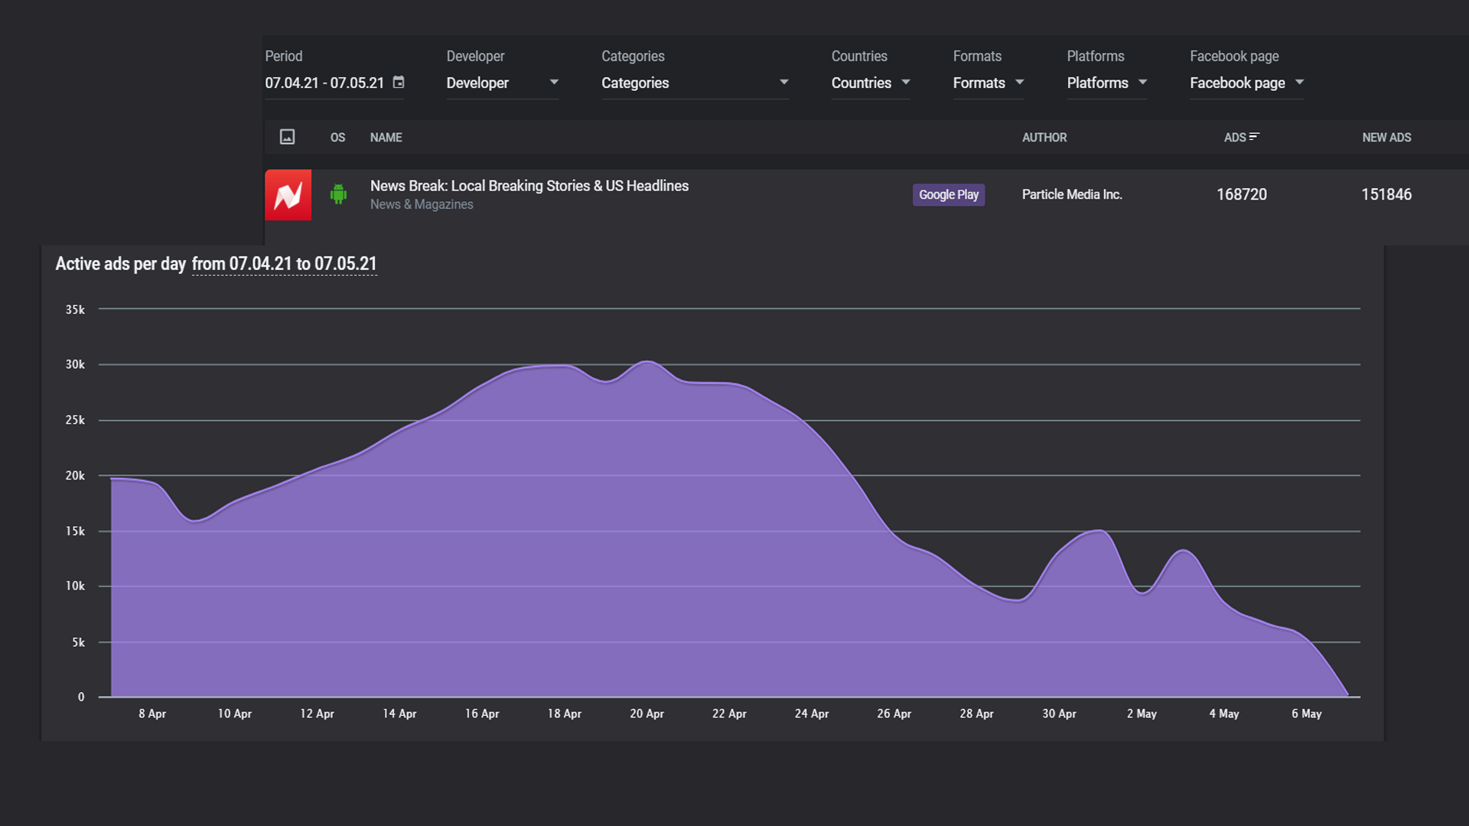Sort by NAME column header
This screenshot has height=826, width=1469.
click(x=386, y=138)
